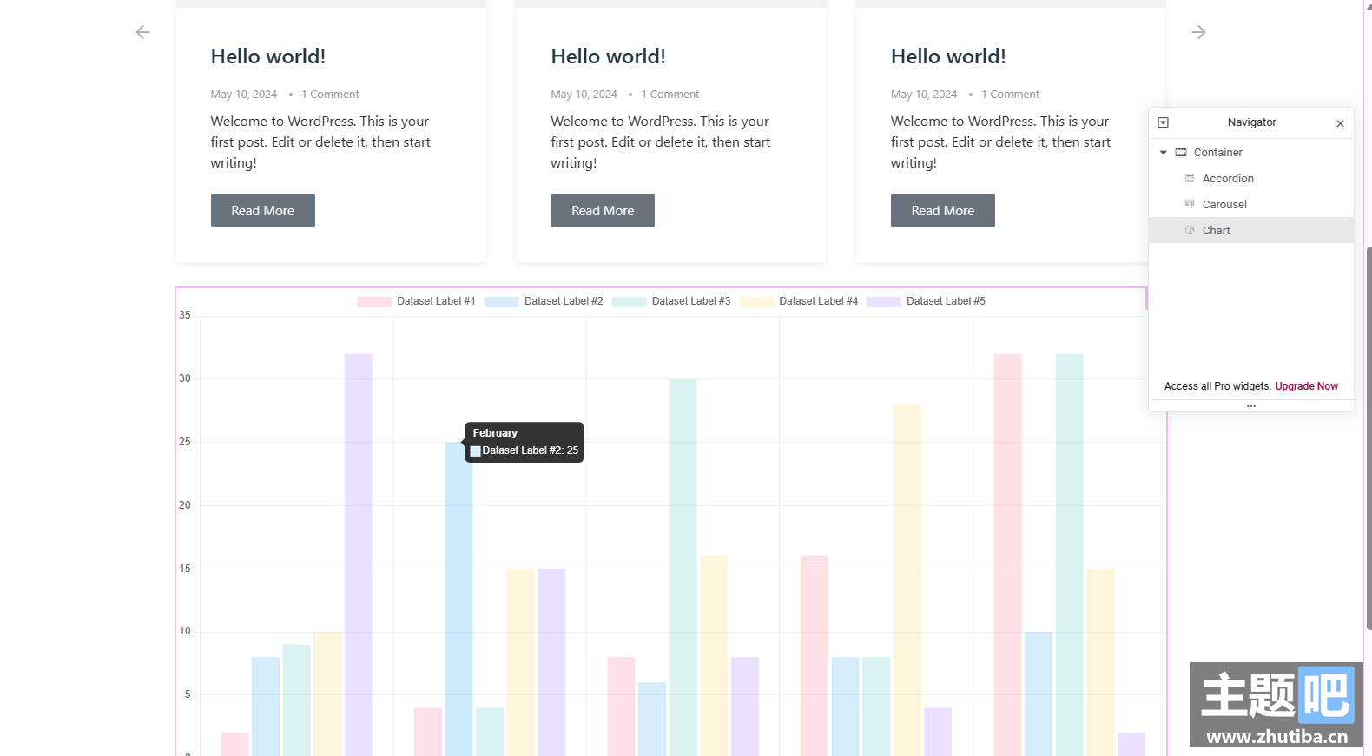Collapse the Container tree arrow
The image size is (1372, 756).
point(1164,153)
